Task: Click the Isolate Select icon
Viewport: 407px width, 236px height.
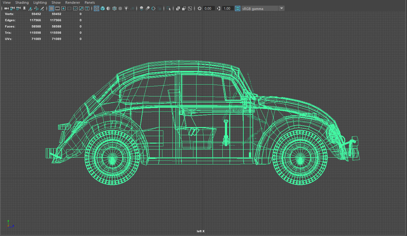Action: [x=169, y=8]
